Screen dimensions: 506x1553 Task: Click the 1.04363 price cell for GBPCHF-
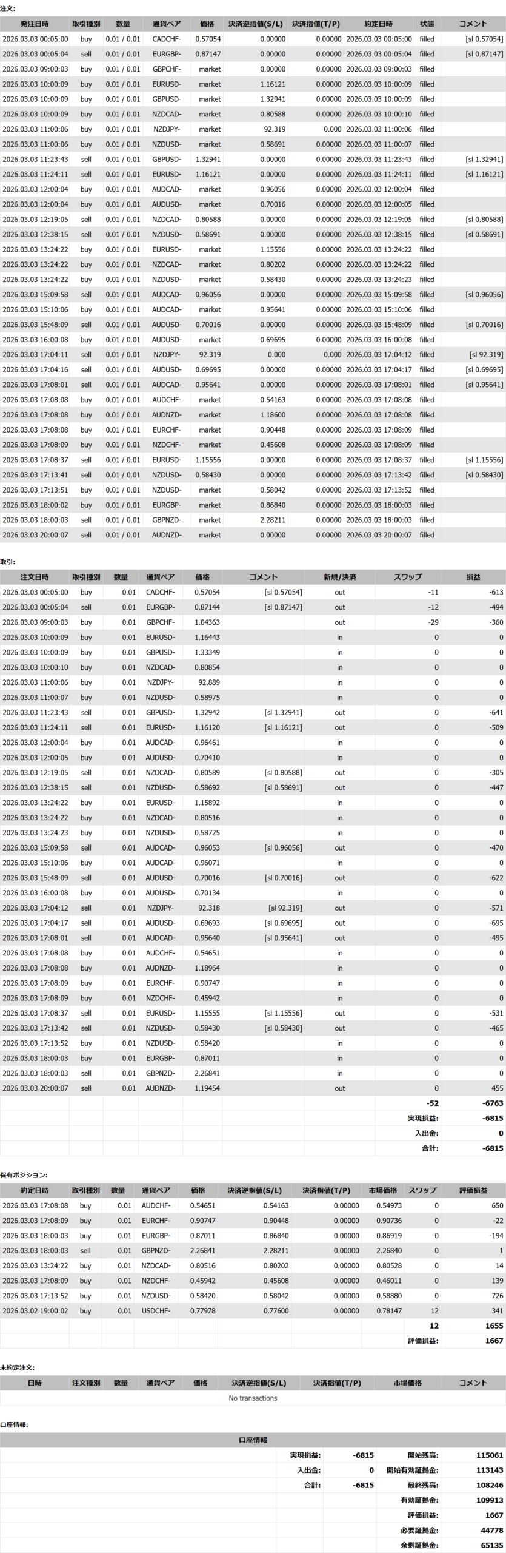tap(207, 622)
